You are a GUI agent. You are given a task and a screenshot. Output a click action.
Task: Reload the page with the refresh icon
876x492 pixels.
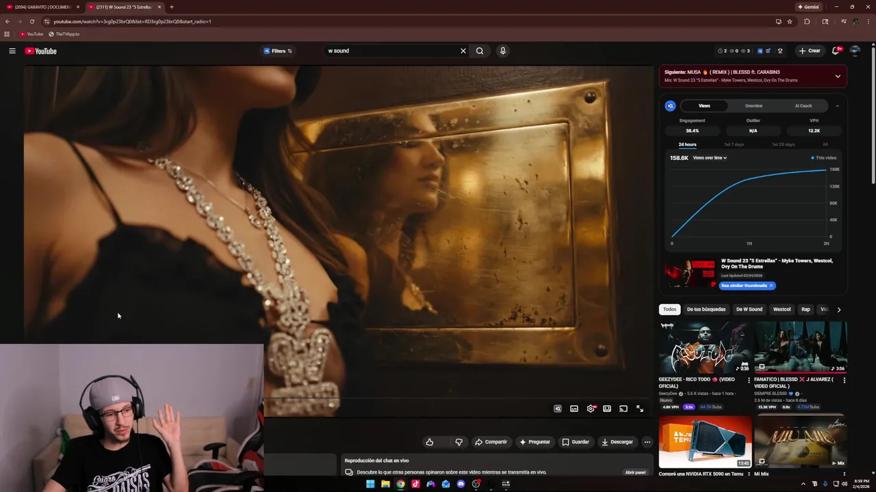31,21
